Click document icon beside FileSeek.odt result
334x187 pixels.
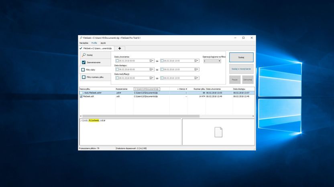pos(81,96)
